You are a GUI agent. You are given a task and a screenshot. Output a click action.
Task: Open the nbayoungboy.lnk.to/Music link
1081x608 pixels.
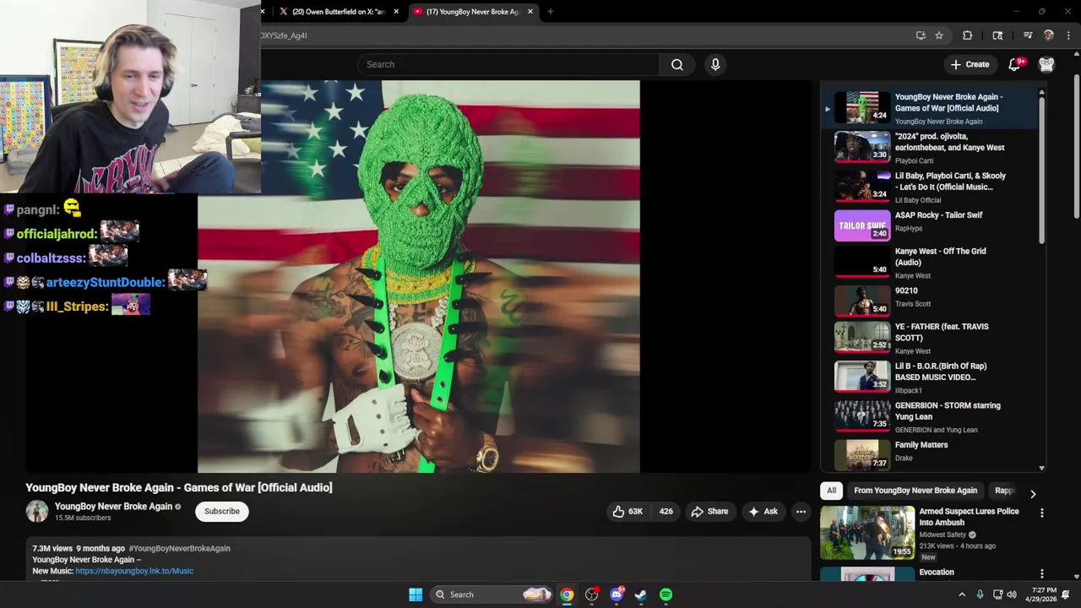click(134, 571)
